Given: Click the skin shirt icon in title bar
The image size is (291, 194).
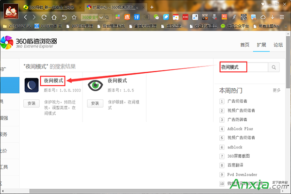Looking at the screenshot, I should [262, 4].
